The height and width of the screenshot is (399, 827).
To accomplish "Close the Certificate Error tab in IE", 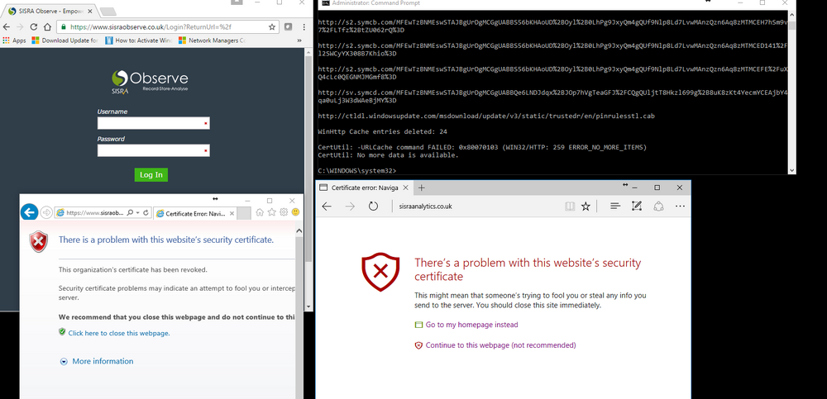I will (232, 213).
